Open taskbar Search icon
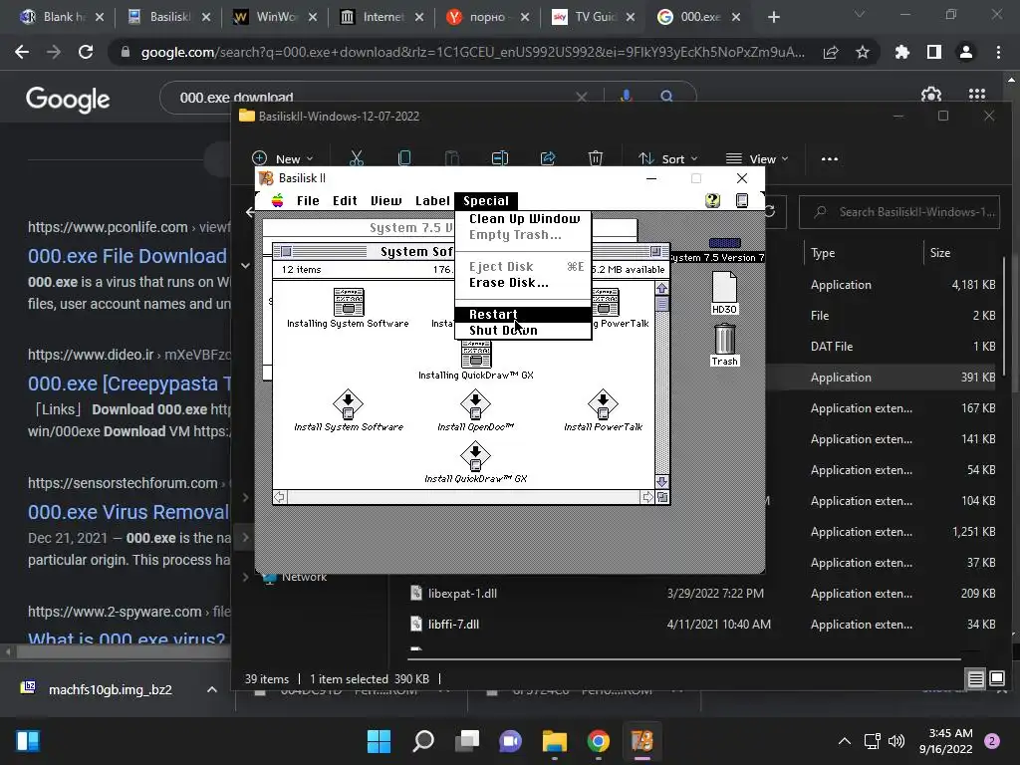Viewport: 1020px width, 765px height. 423,741
